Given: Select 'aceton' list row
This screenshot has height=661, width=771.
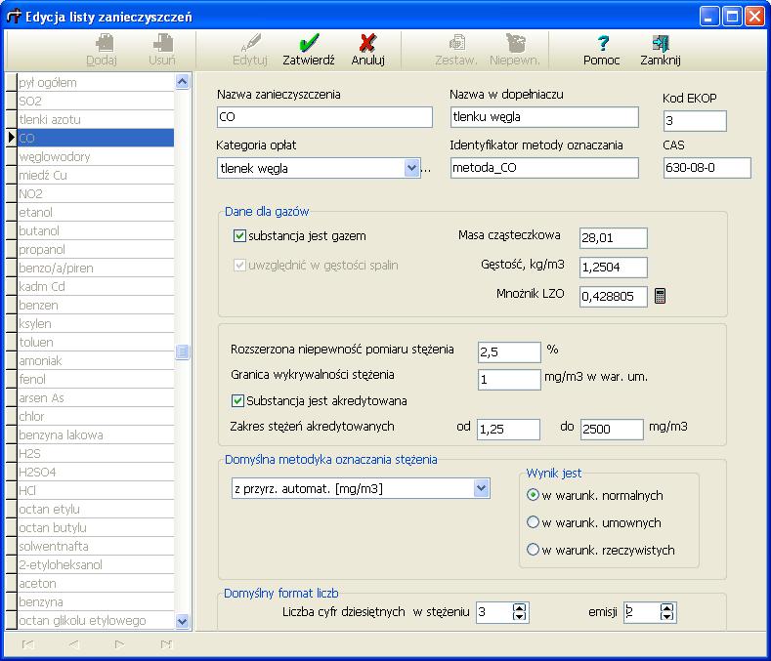Looking at the screenshot, I should (x=96, y=583).
